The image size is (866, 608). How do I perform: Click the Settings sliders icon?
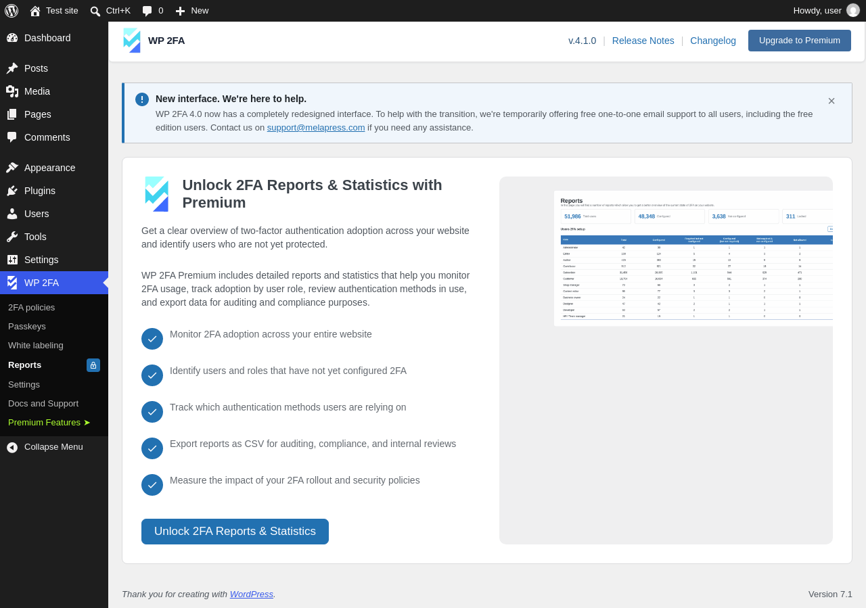[12, 260]
